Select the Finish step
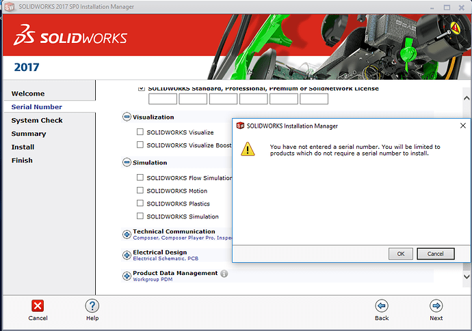This screenshot has width=472, height=331. click(22, 160)
